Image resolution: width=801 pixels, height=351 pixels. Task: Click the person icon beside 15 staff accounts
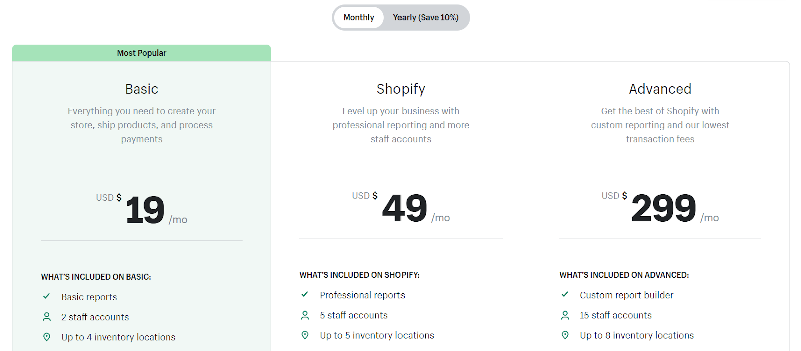[x=565, y=315]
